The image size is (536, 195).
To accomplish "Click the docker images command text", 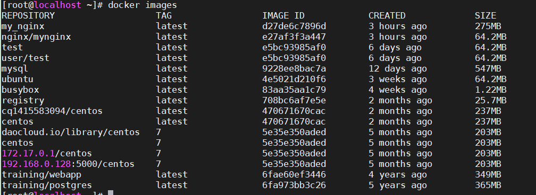I will (x=143, y=5).
